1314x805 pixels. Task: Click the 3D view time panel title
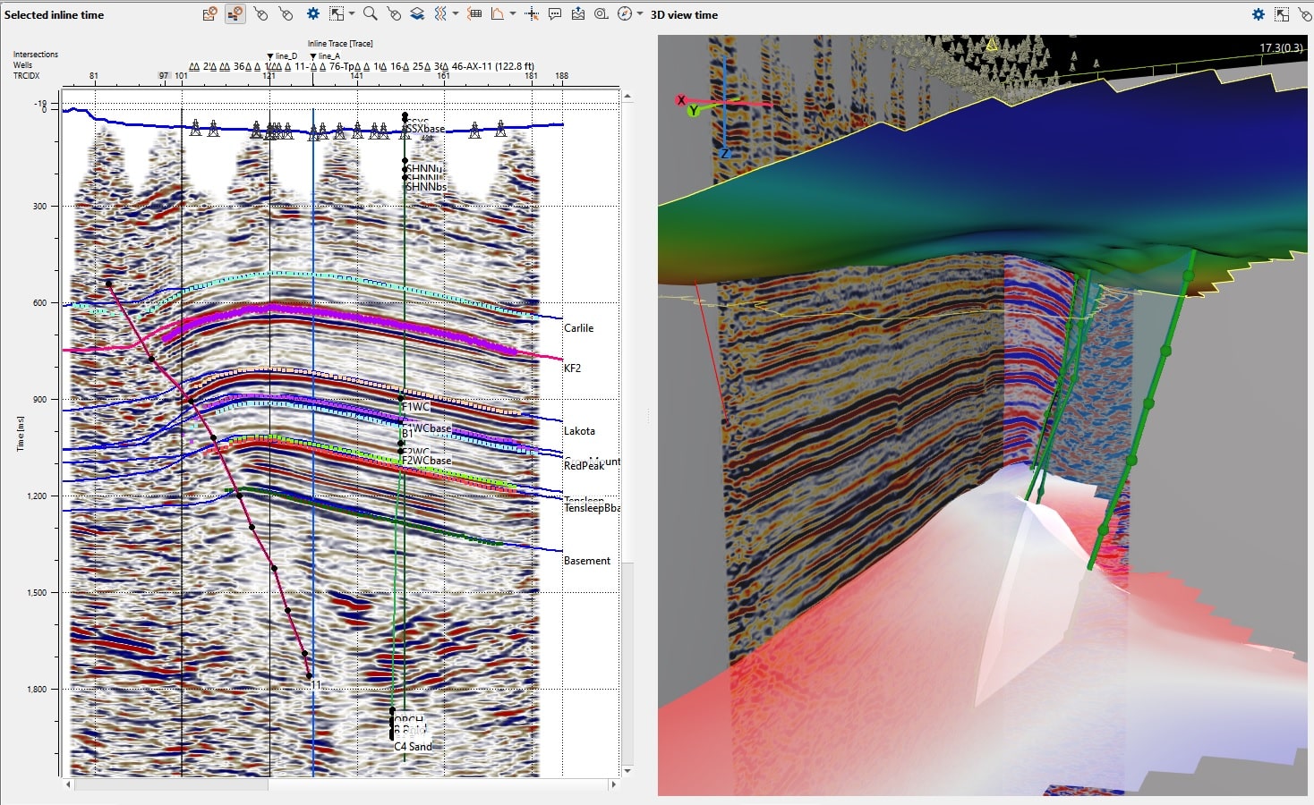[x=684, y=15]
